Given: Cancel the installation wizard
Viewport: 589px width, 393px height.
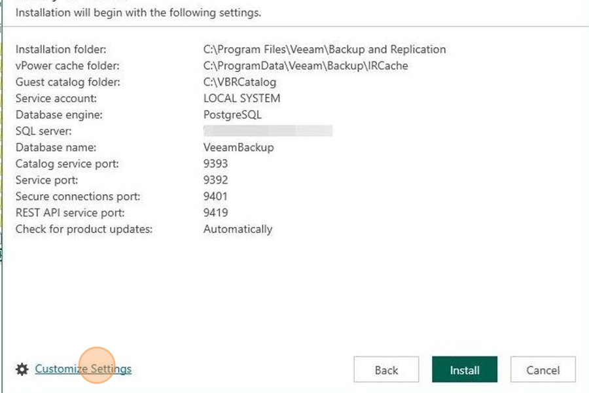Looking at the screenshot, I should click(x=543, y=369).
